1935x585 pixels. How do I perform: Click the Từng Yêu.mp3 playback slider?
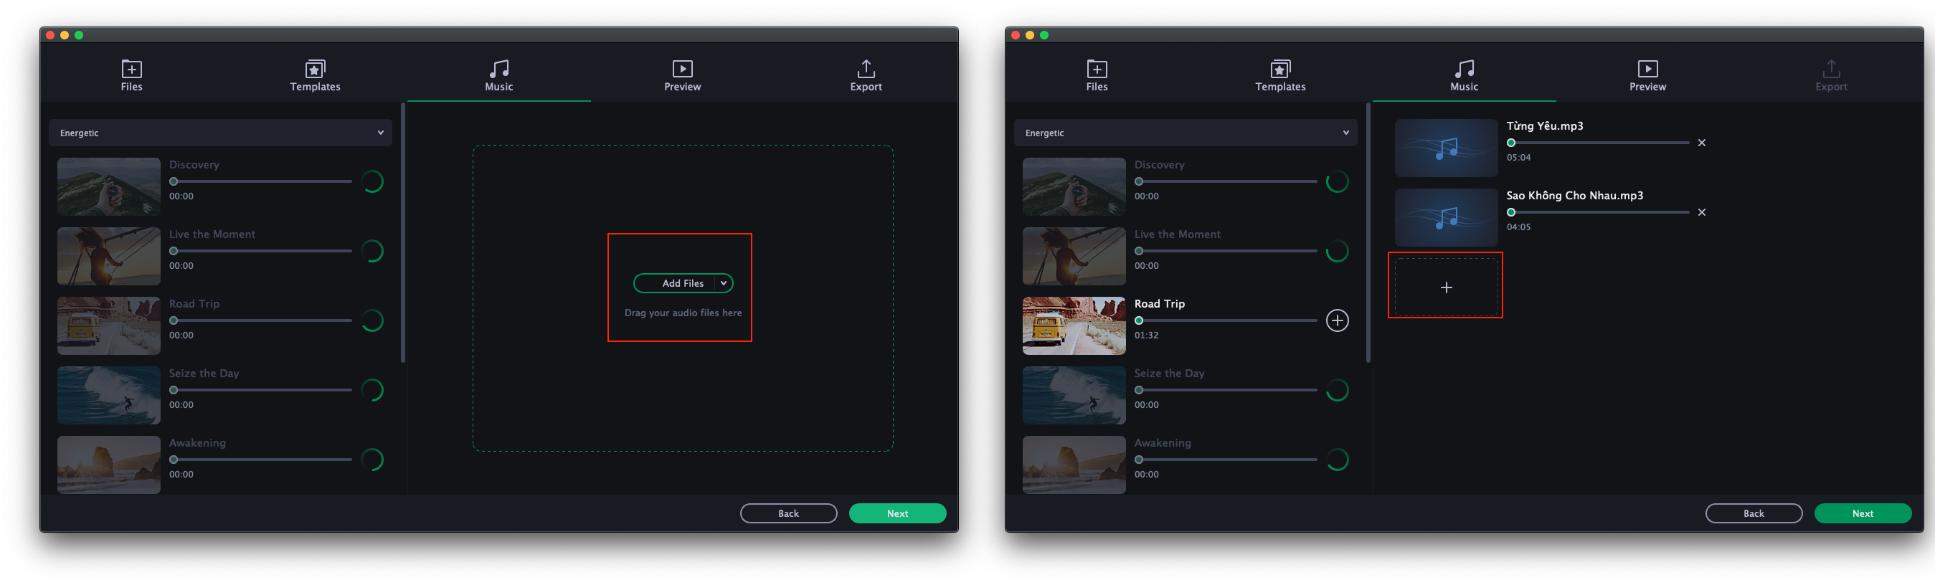(1599, 143)
